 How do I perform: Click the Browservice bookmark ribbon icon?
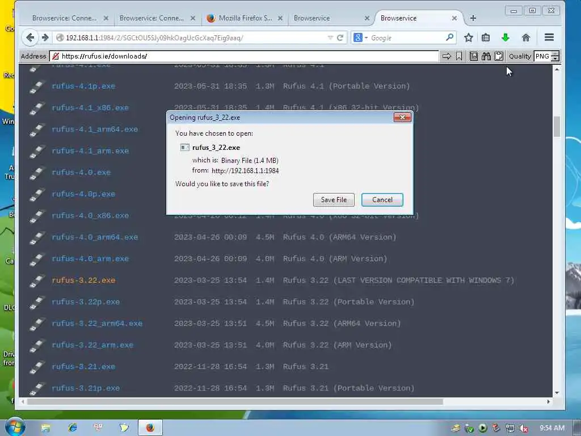click(x=458, y=56)
